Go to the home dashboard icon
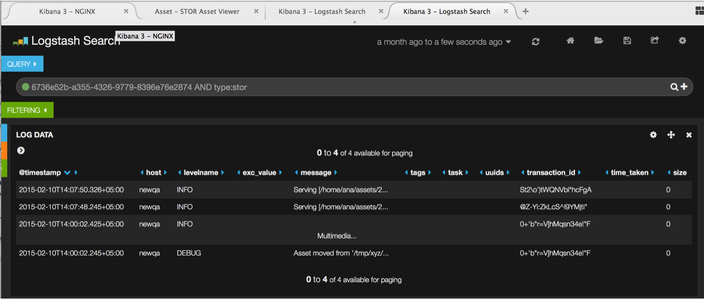This screenshot has height=299, width=704. point(570,41)
